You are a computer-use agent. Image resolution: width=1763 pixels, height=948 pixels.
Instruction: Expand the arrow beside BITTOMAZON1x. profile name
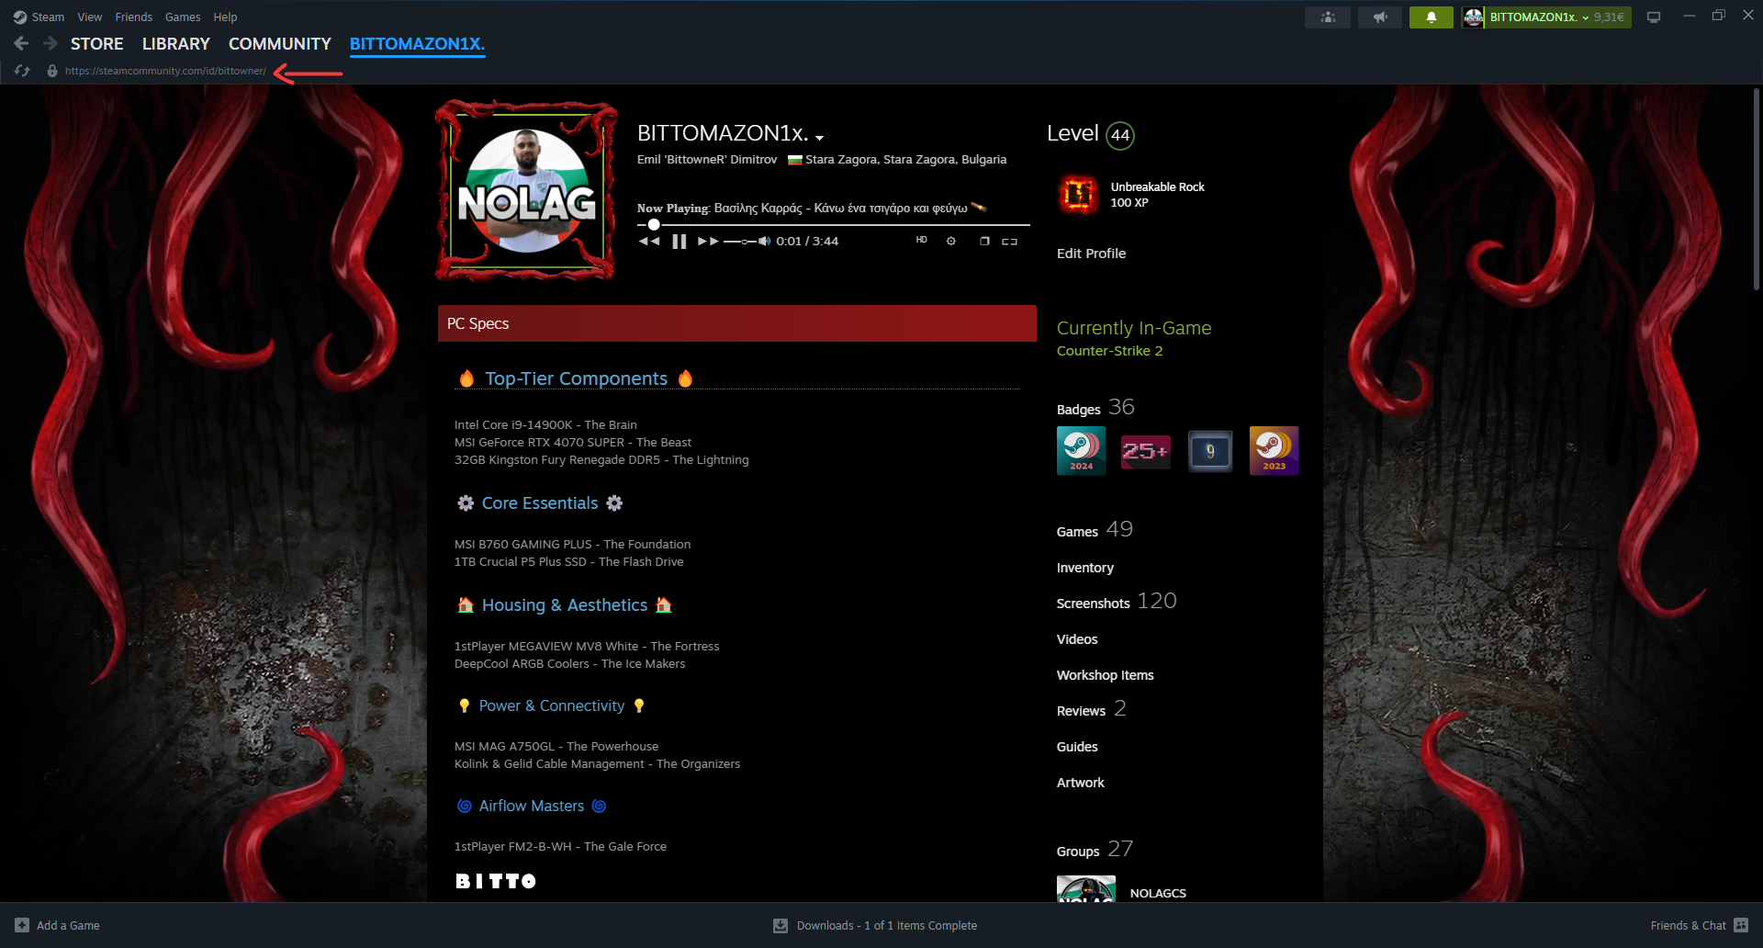819,137
